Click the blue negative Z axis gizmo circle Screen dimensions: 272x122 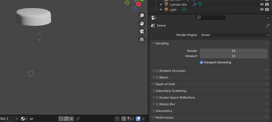(x=134, y=9)
